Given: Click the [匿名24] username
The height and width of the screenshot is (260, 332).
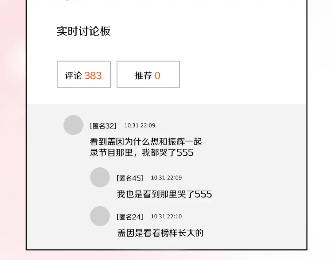Looking at the screenshot, I should click(130, 217).
